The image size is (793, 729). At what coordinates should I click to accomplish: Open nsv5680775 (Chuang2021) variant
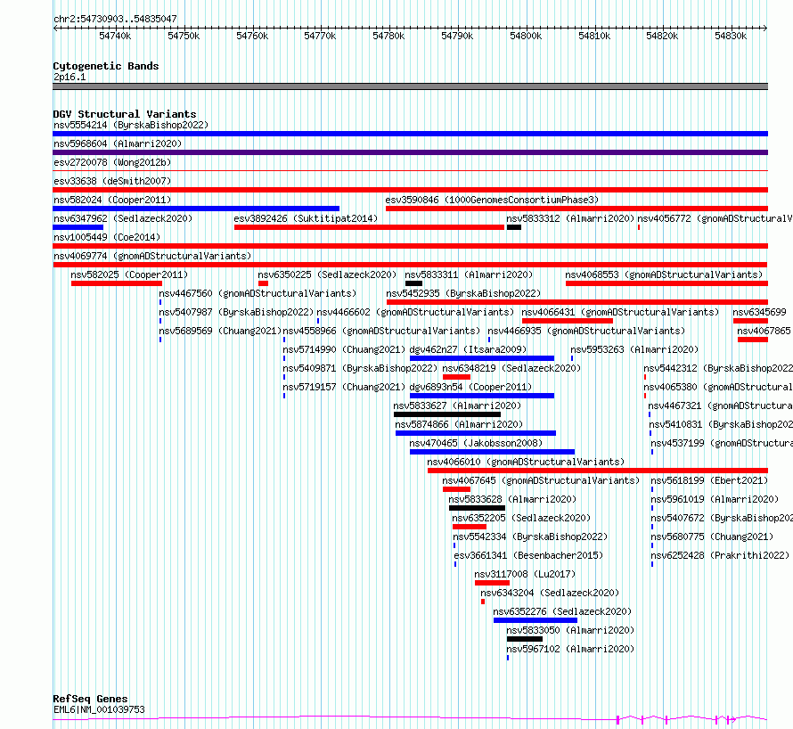pos(712,537)
